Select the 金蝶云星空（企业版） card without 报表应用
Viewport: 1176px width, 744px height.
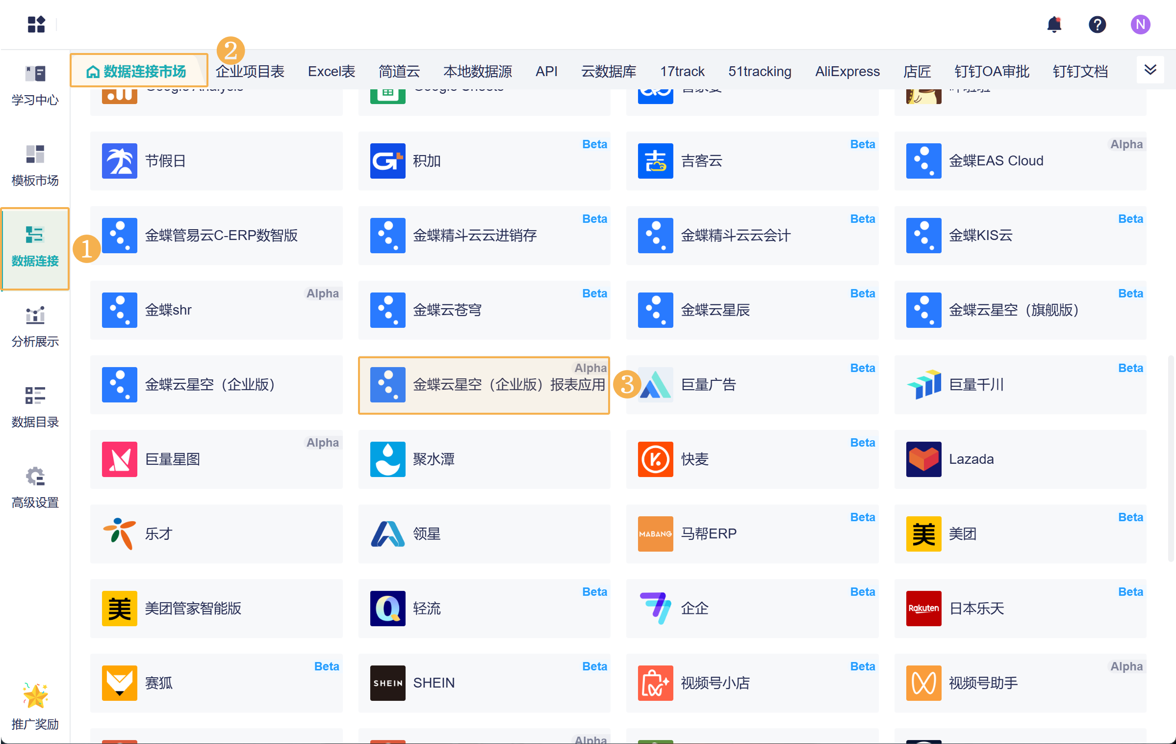pyautogui.click(x=216, y=385)
